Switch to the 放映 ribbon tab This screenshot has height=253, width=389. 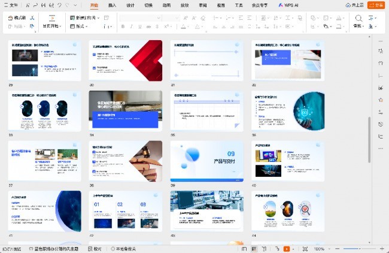click(x=184, y=5)
